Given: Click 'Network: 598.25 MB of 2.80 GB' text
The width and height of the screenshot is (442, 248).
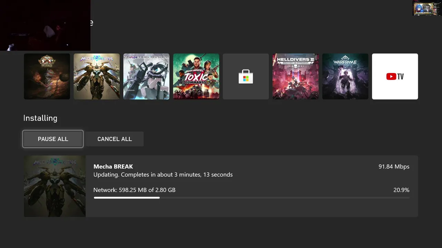Looking at the screenshot, I should (x=134, y=190).
